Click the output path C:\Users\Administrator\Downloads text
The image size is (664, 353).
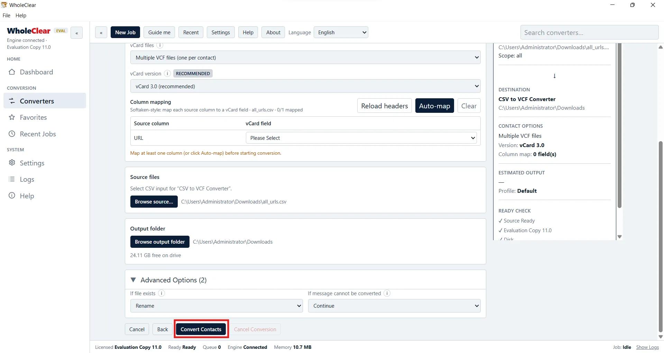coord(233,242)
